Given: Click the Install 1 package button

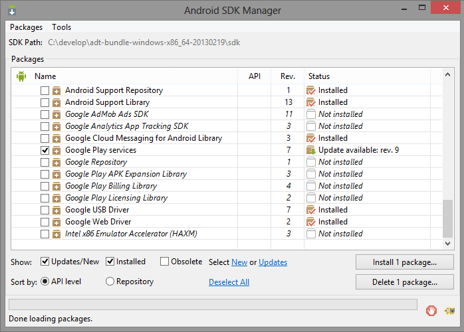Looking at the screenshot, I should (x=405, y=262).
